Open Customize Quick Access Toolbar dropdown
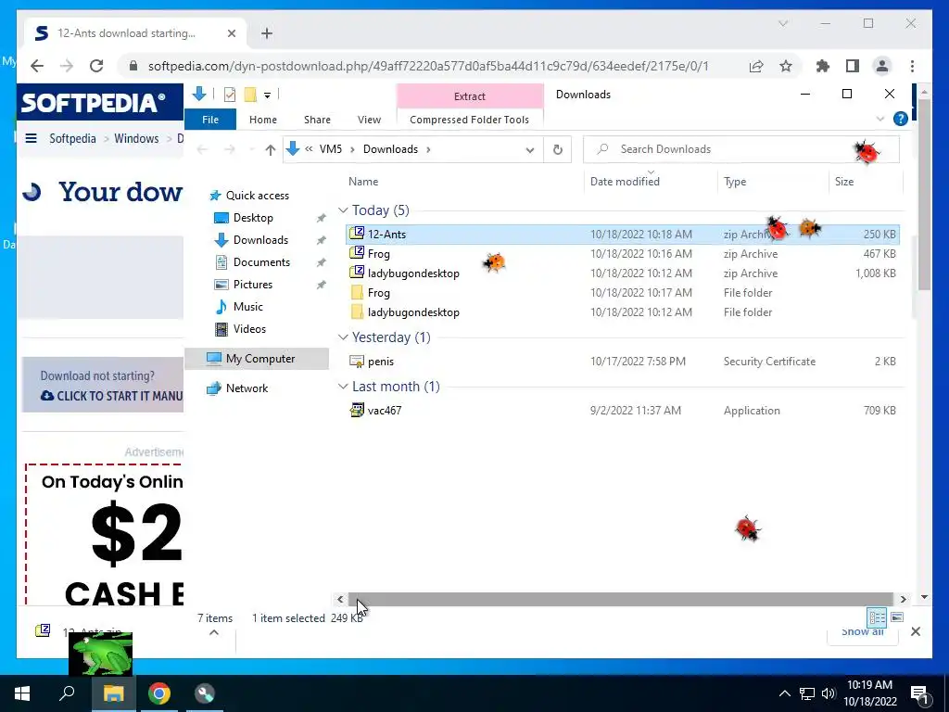The height and width of the screenshot is (712, 949). coord(267,95)
